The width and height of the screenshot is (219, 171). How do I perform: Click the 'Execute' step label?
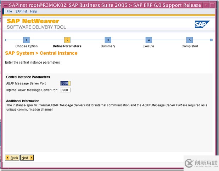[x=148, y=46]
